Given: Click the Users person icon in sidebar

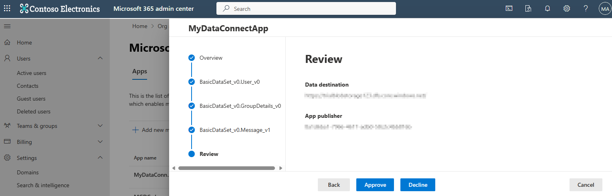Looking at the screenshot, I should click(x=7, y=59).
